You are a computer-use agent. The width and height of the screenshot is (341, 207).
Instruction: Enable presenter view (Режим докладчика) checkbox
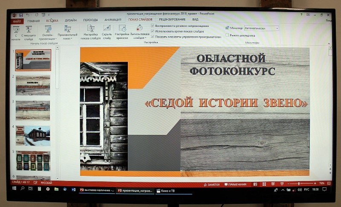[227, 35]
